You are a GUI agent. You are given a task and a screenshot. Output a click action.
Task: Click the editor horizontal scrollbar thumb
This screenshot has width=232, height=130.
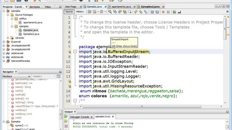tap(142, 107)
